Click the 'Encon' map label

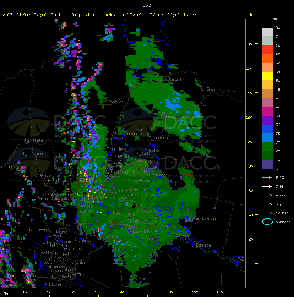(x=212, y=89)
